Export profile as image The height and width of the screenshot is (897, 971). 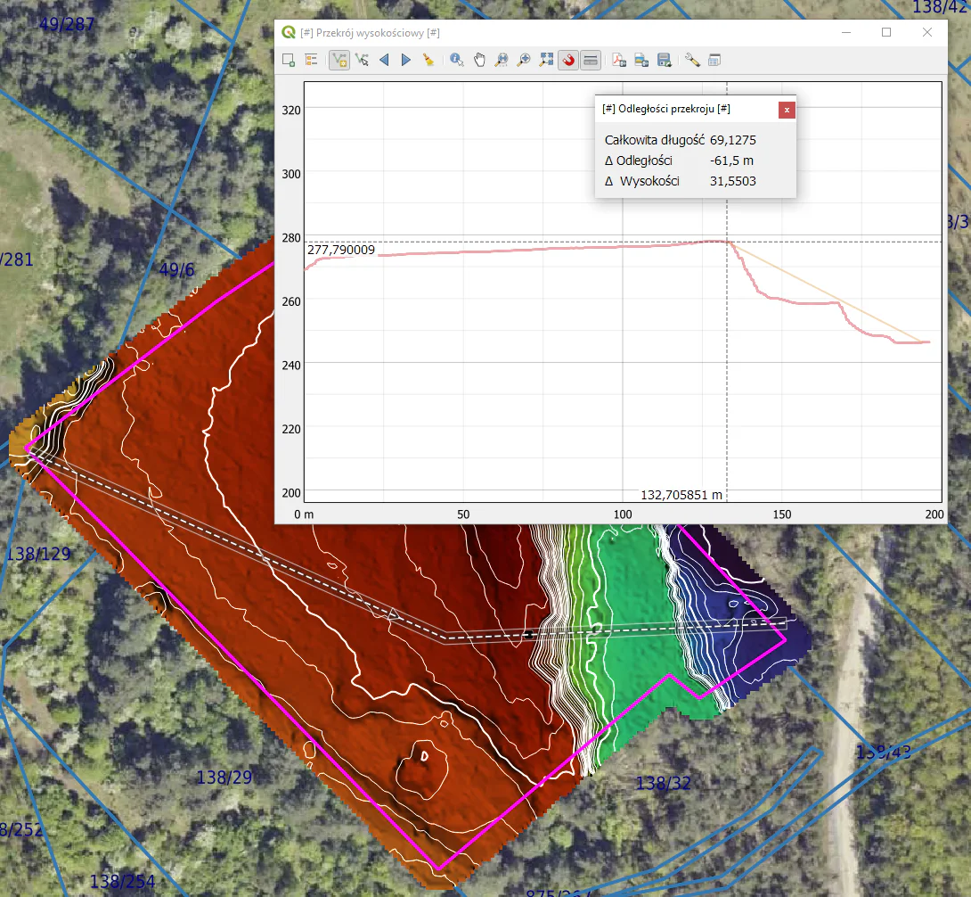coord(641,60)
